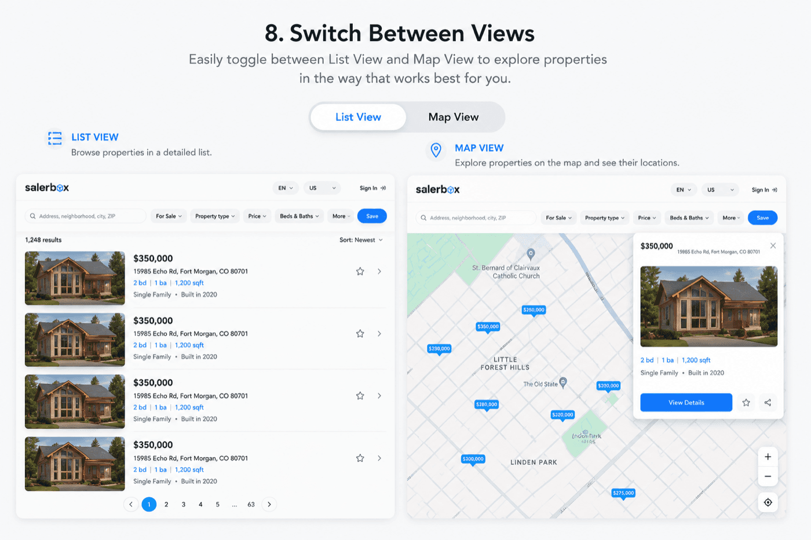Screen dimensions: 811x540
Task: Click the salerbox logo in map view
Action: pyautogui.click(x=438, y=189)
